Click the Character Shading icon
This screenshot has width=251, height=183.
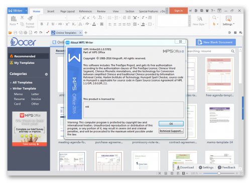101,24
